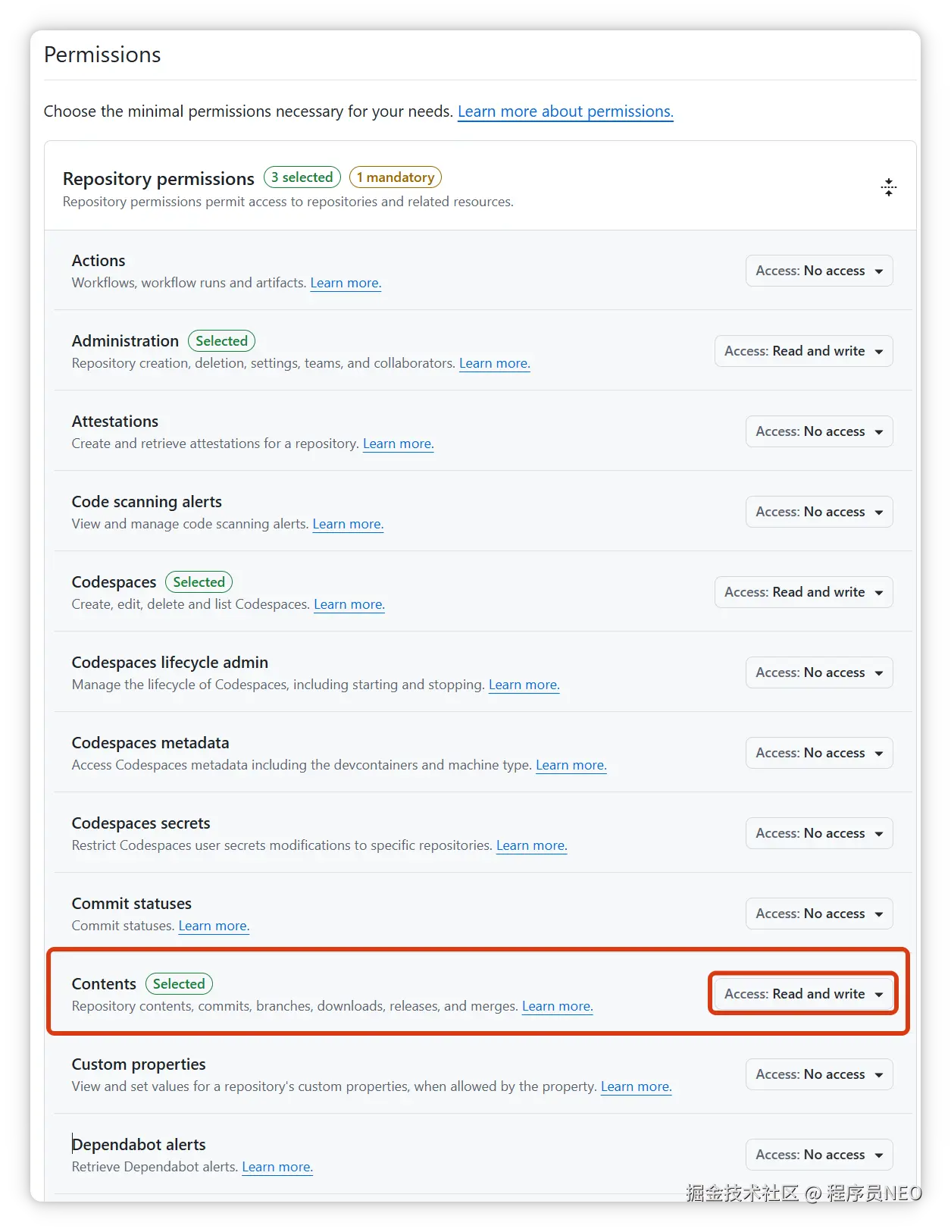This screenshot has width=951, height=1232.
Task: Open the Actions access dropdown
Action: pyautogui.click(x=818, y=271)
